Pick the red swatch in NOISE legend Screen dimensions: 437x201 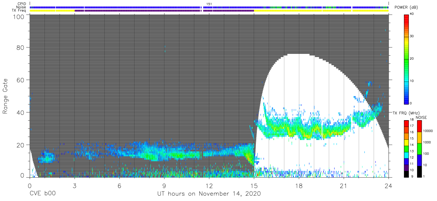[x=420, y=126]
